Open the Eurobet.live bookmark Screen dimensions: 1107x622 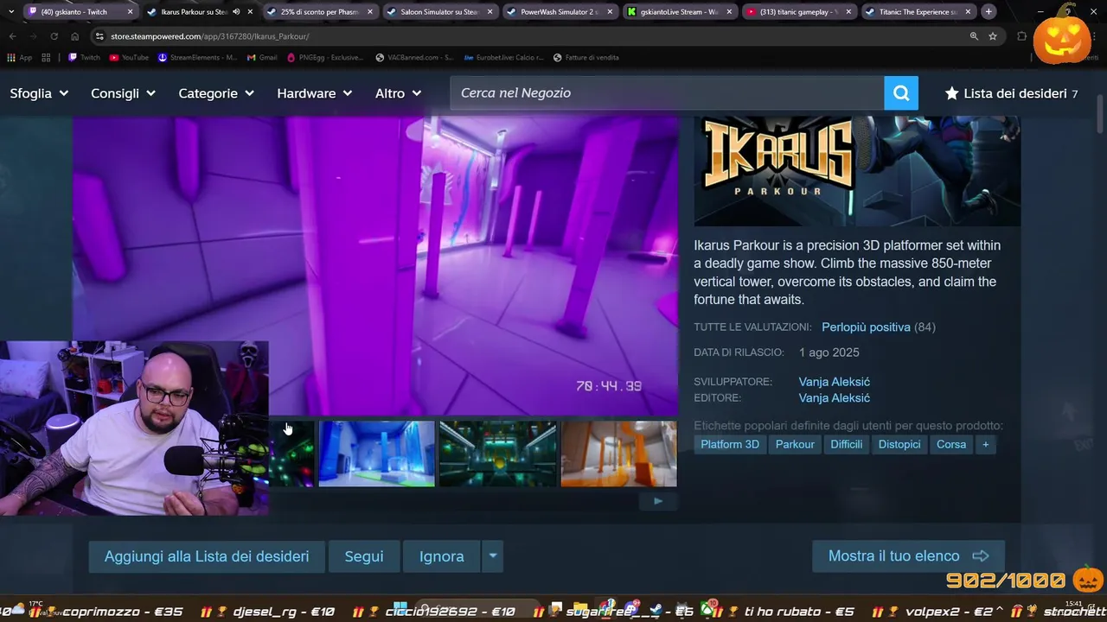coord(504,58)
